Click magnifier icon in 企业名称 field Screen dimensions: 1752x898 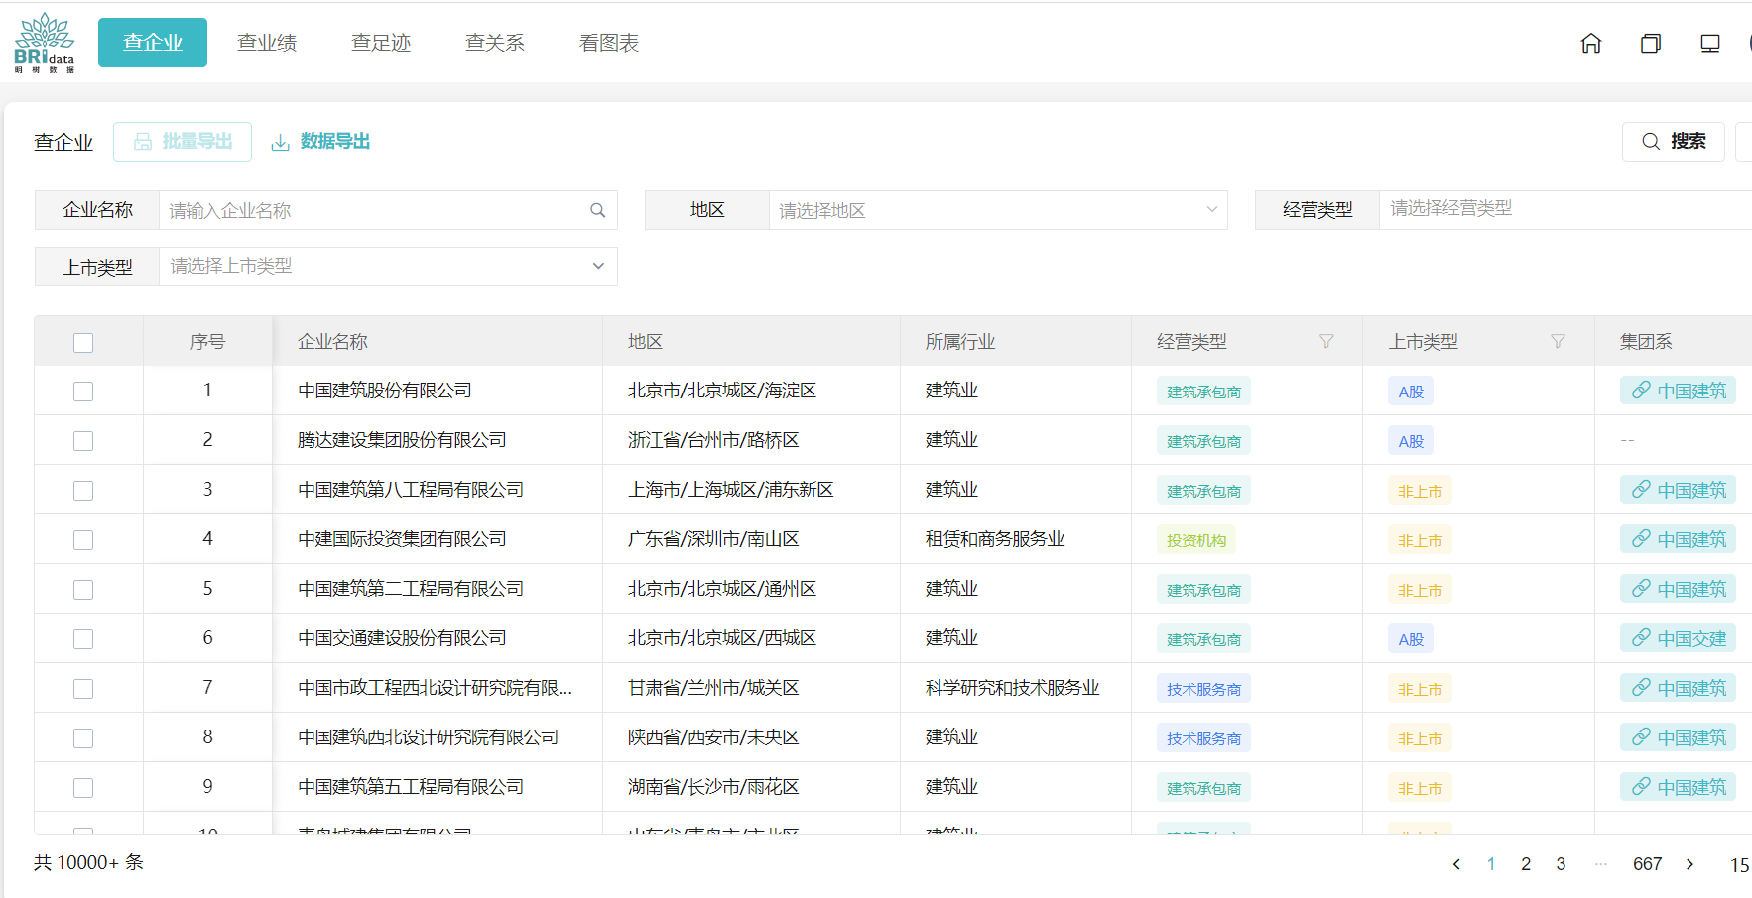click(x=598, y=210)
